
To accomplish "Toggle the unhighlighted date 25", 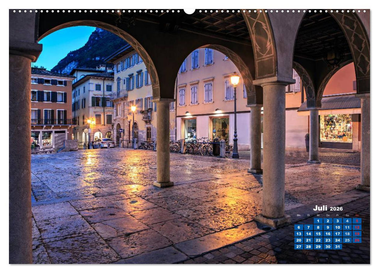I will point(347,240).
